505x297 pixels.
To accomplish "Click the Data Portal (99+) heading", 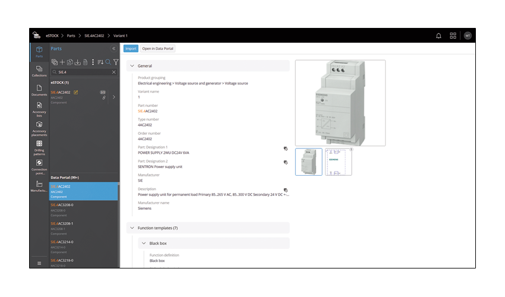I will point(65,178).
